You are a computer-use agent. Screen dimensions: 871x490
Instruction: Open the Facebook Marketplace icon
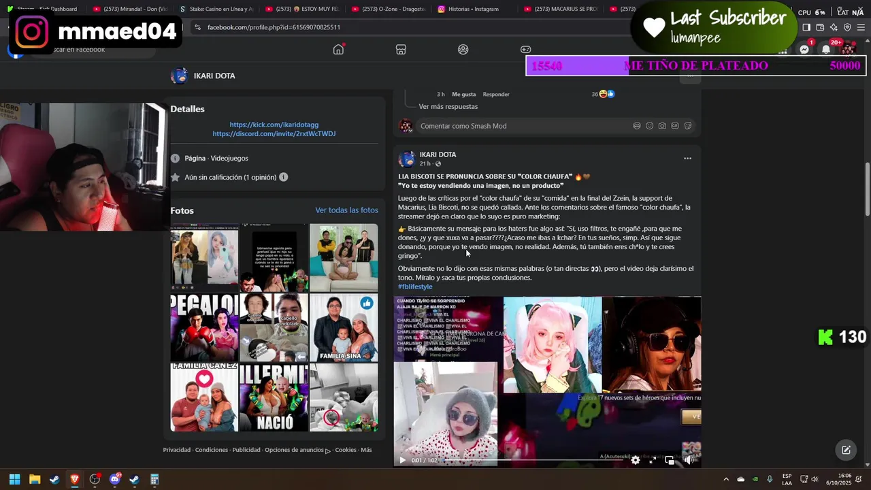(x=401, y=50)
